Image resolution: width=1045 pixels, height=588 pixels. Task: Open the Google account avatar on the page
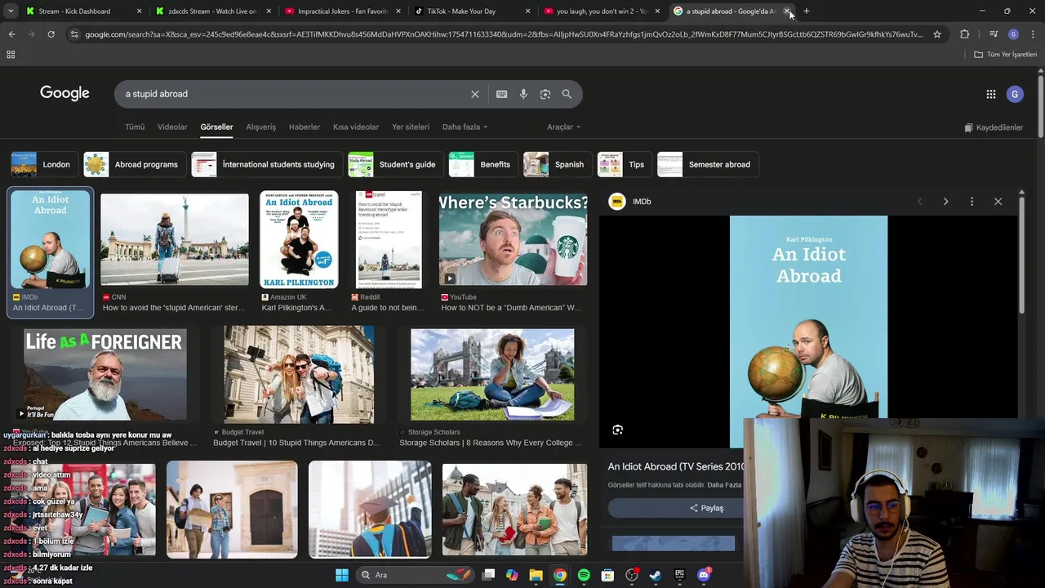tap(1015, 94)
